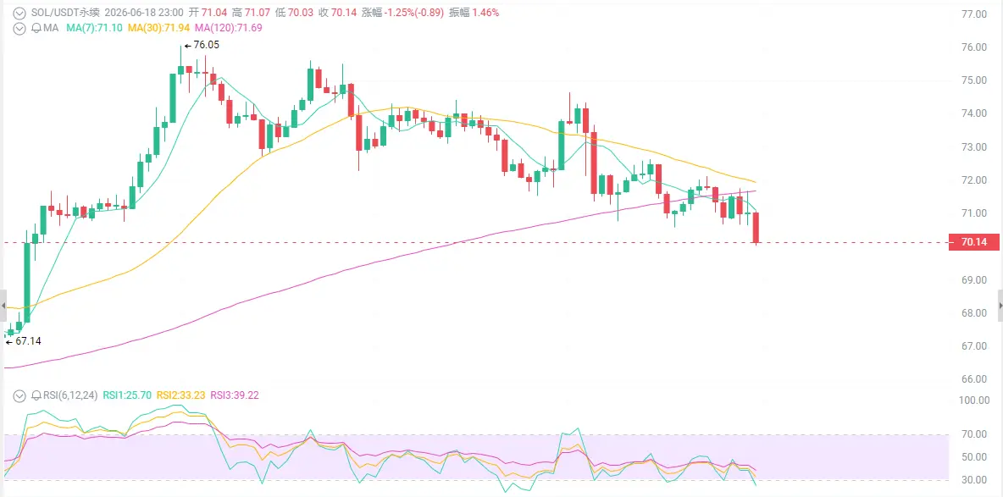This screenshot has height=497, width=1003.
Task: Click the 涨幅 -1.25%(-0.89) change value
Action: click(x=403, y=12)
